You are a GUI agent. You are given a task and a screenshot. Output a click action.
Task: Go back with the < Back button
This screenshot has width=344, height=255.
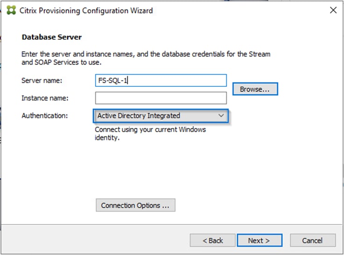click(x=212, y=241)
